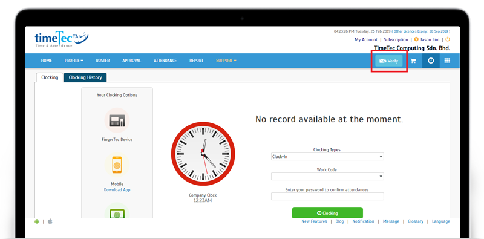Open the shopping cart icon
This screenshot has width=484, height=239.
pyautogui.click(x=413, y=61)
